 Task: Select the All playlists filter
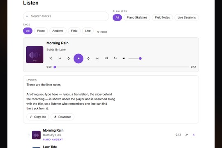[x=117, y=18]
